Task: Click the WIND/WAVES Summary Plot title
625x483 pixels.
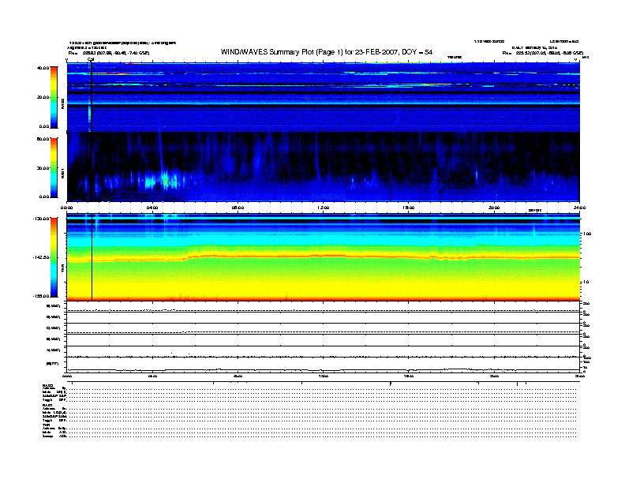Action: pos(327,52)
